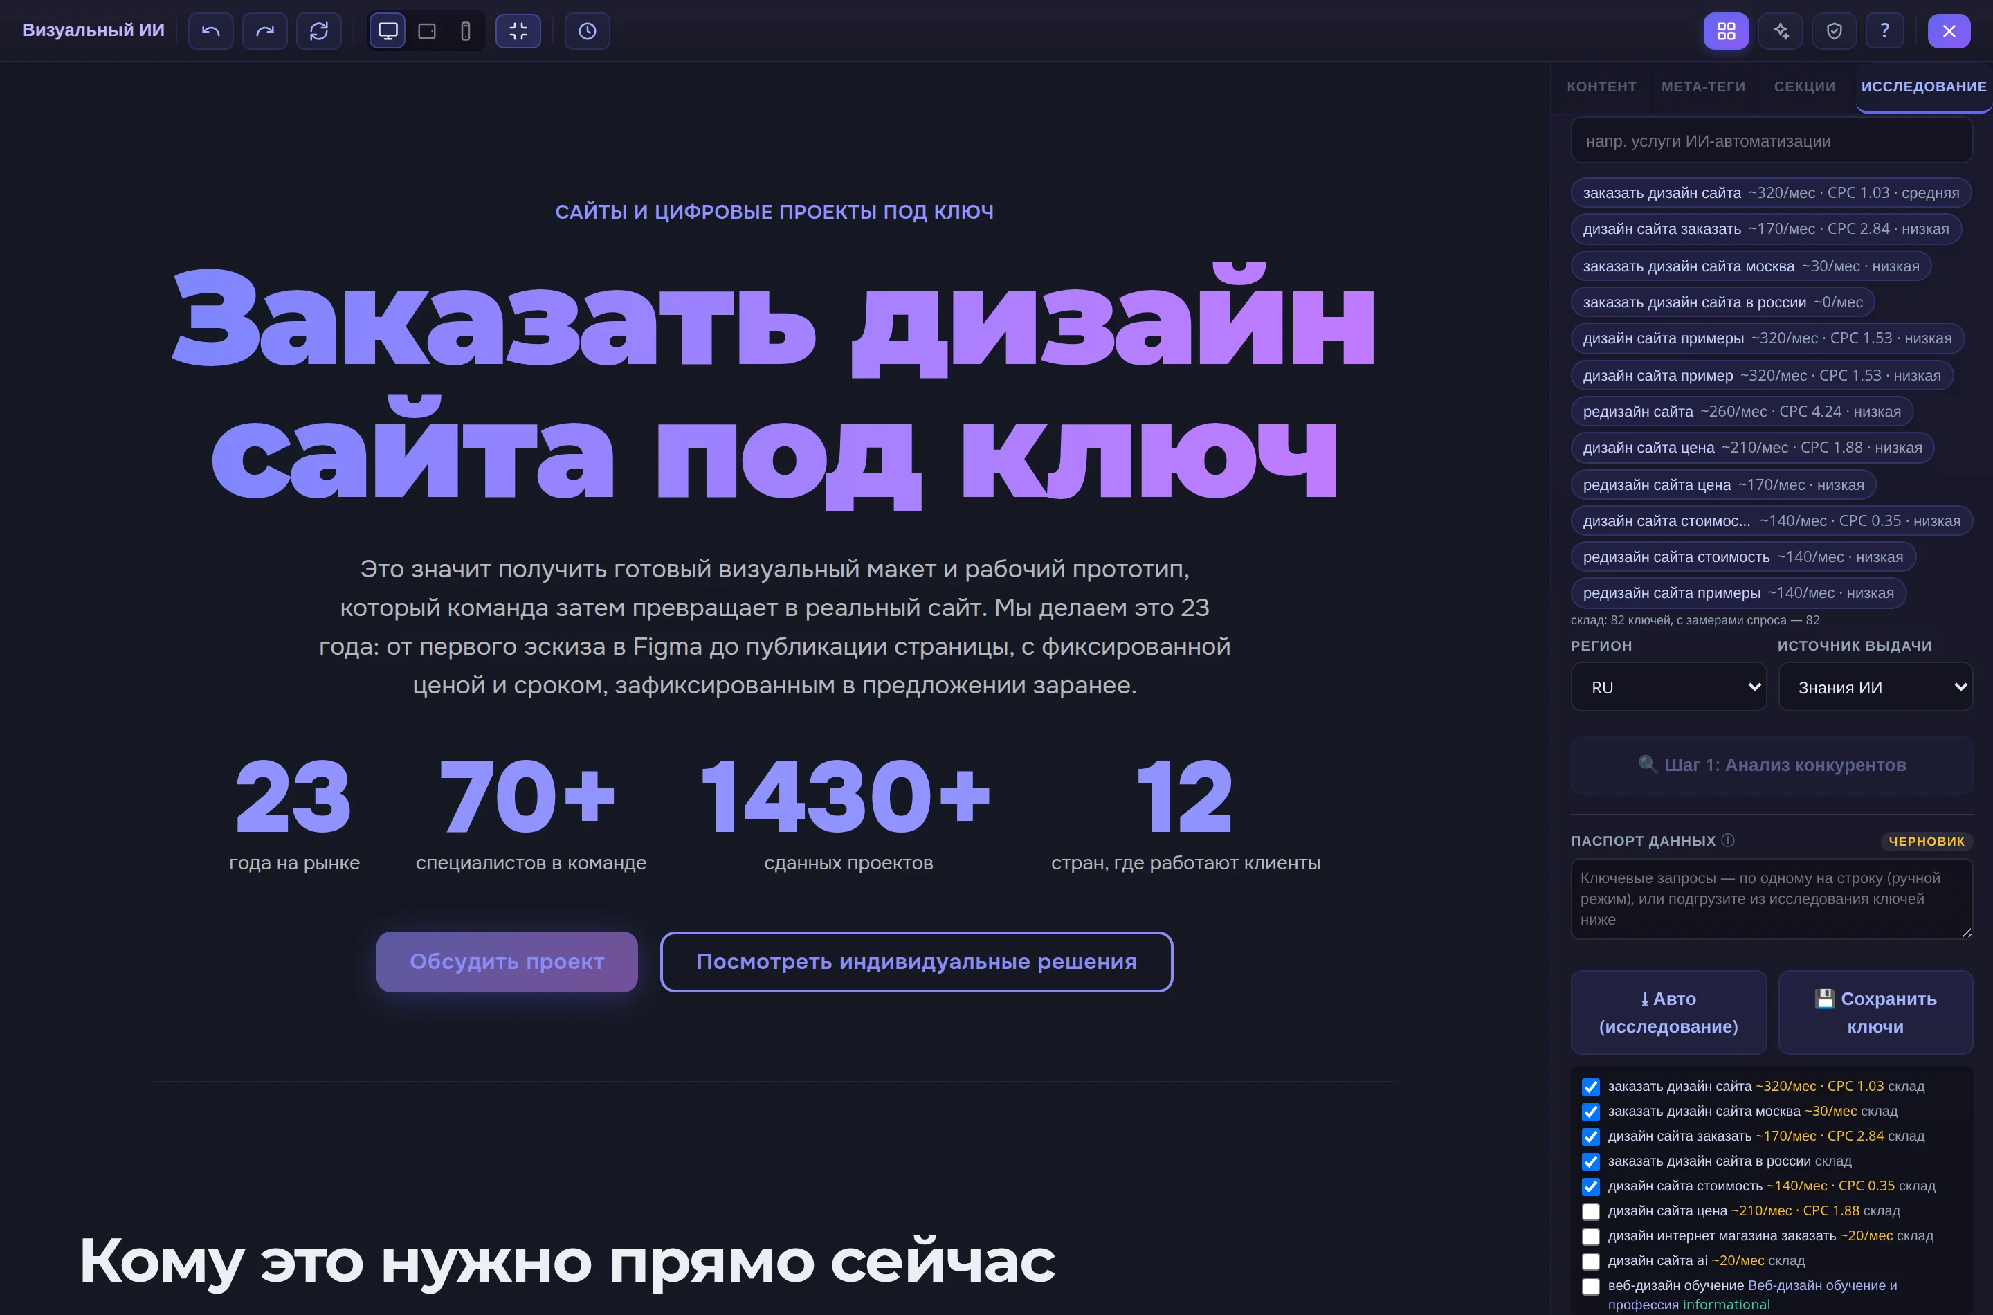Click the 'Черновик' status badge
The width and height of the screenshot is (1993, 1315).
click(x=1926, y=841)
